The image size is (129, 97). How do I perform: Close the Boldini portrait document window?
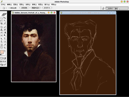coord(54,13)
